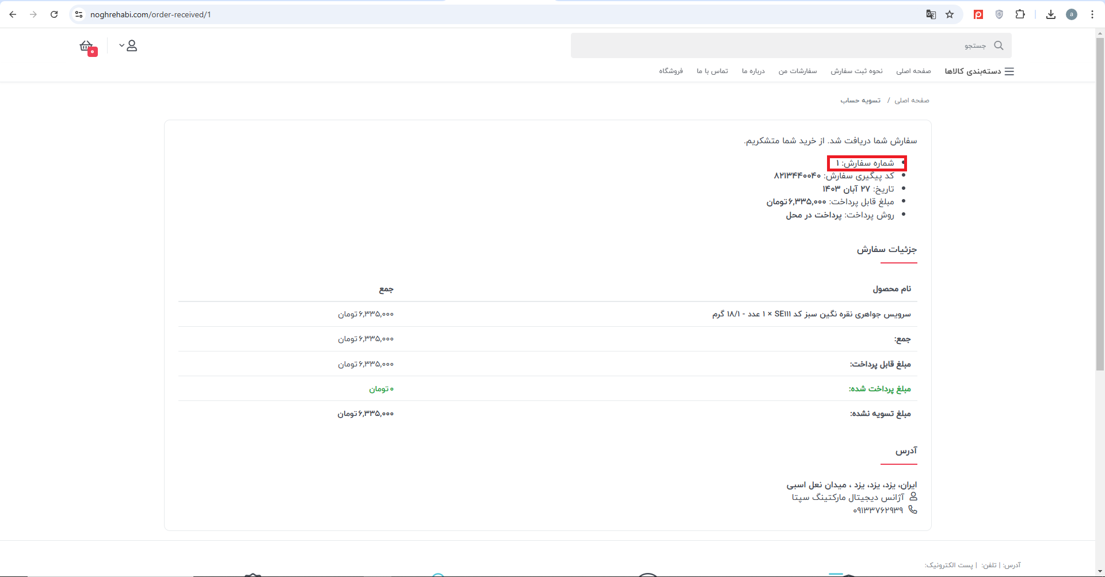
Task: Bookmark this page with the star
Action: point(950,14)
